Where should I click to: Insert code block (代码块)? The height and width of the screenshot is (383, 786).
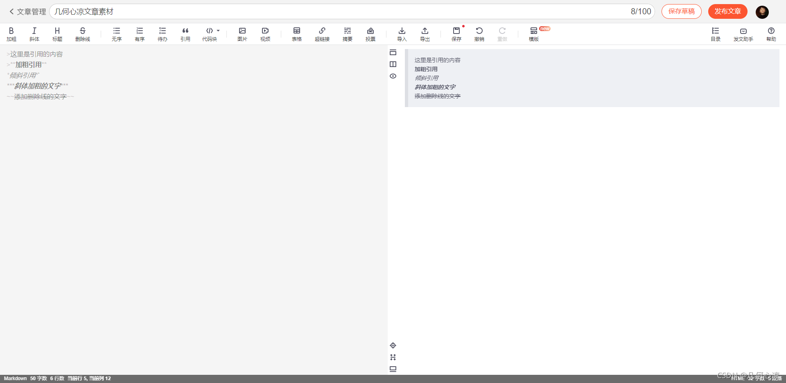(x=210, y=34)
